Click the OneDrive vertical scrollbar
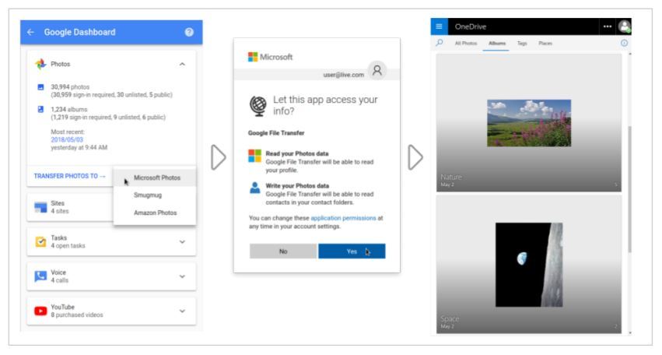Image resolution: width=662 pixels, height=355 pixels. (629, 189)
